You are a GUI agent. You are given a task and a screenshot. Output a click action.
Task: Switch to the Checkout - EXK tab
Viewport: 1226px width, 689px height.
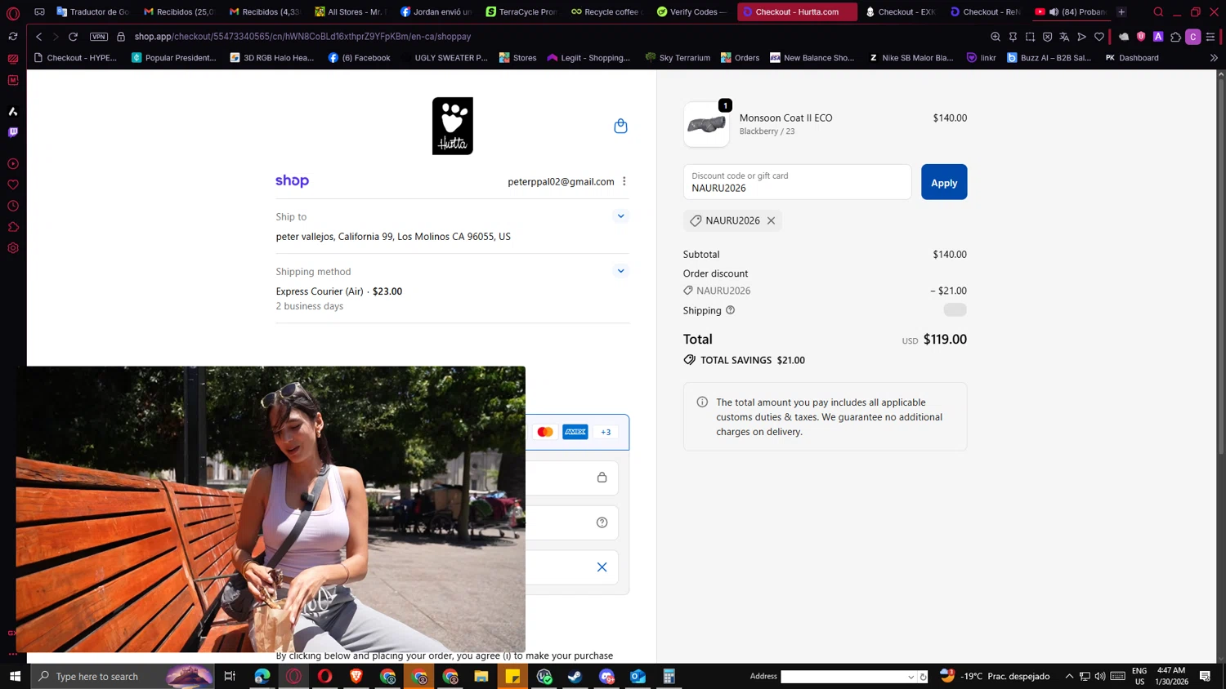(x=900, y=11)
